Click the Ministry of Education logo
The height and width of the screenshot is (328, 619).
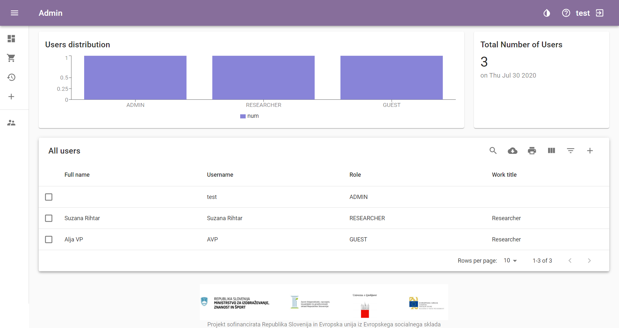pyautogui.click(x=235, y=303)
